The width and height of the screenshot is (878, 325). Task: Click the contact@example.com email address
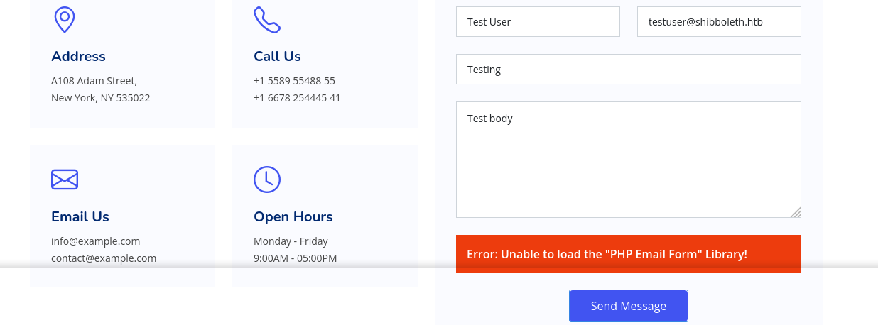[x=104, y=258]
